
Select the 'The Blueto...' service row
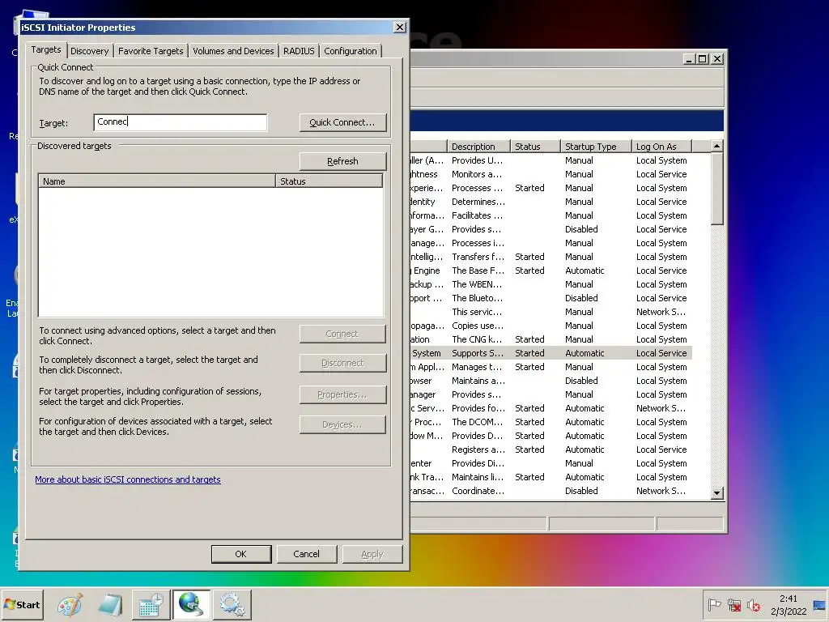tap(551, 298)
